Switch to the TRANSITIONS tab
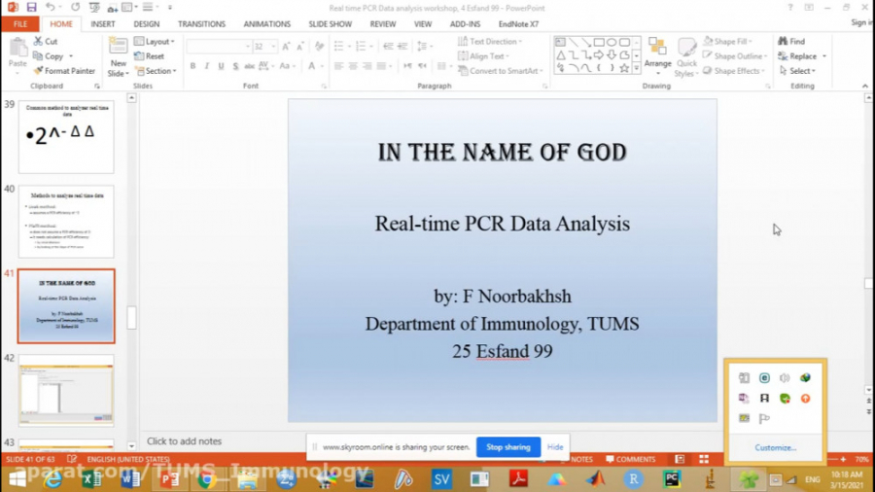This screenshot has height=492, width=875. click(201, 24)
